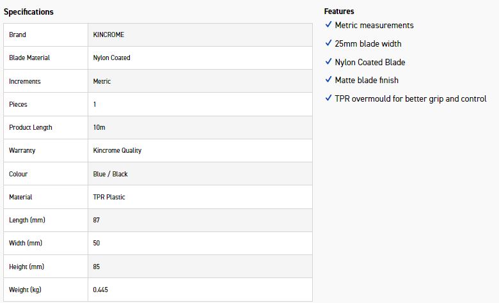Viewport: 499px width, 303px height.
Task: Click the checkmark next to Nylon Coated Blade
Action: 328,62
